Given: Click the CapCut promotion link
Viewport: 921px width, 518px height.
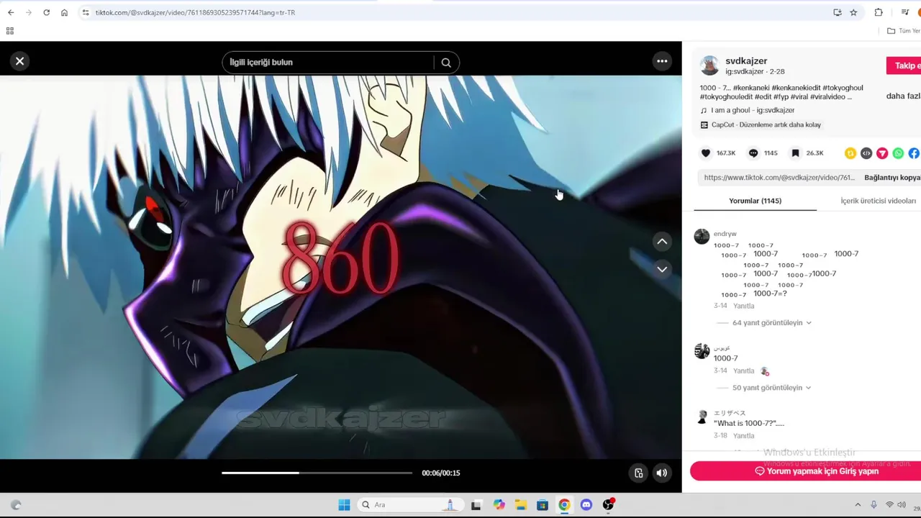Looking at the screenshot, I should click(766, 124).
